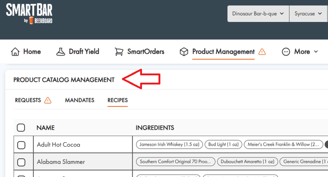Click the Southern Comfort Original chip
328x177 pixels.
pos(176,161)
